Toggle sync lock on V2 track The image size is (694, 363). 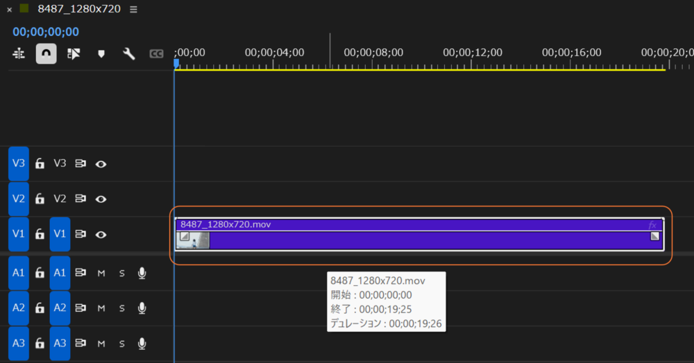(81, 199)
